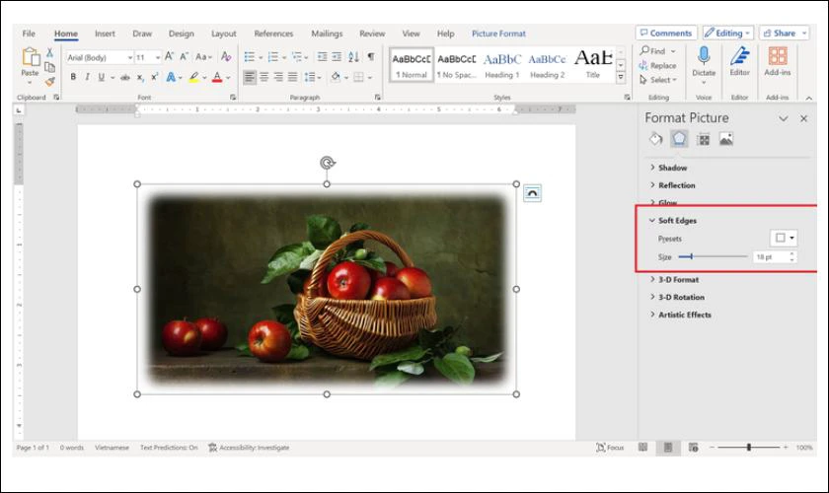Select Effects pentagon tab in Format Picture
This screenshot has width=829, height=493.
point(679,139)
